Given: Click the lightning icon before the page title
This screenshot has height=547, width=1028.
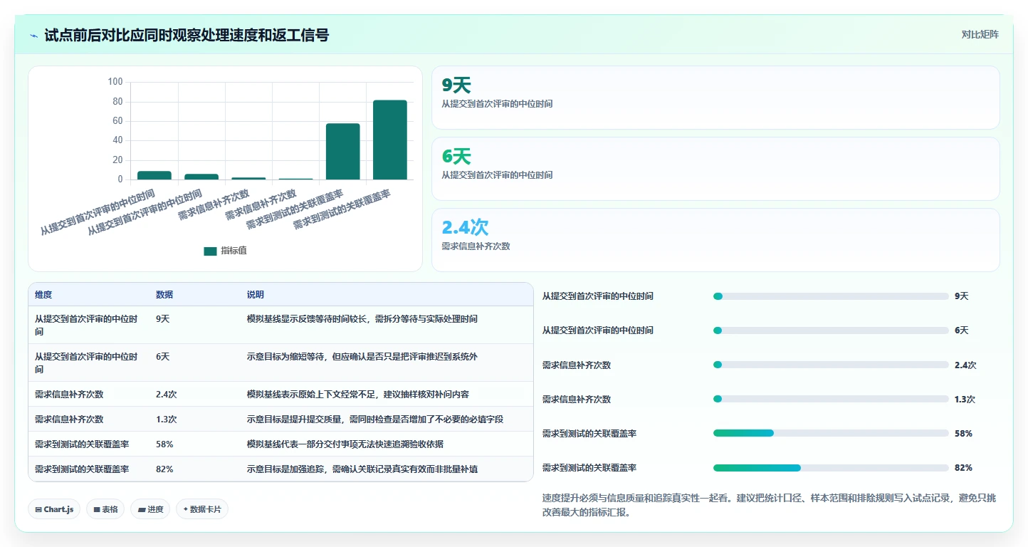Looking at the screenshot, I should click(x=34, y=36).
